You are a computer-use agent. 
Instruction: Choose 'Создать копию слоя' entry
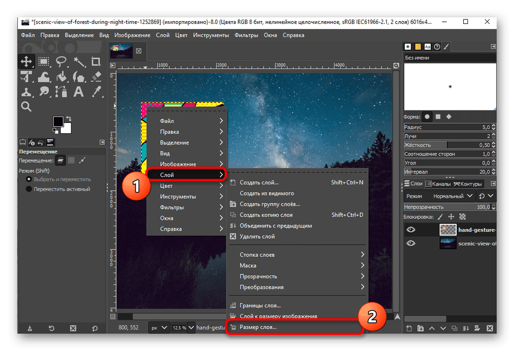[x=298, y=215]
